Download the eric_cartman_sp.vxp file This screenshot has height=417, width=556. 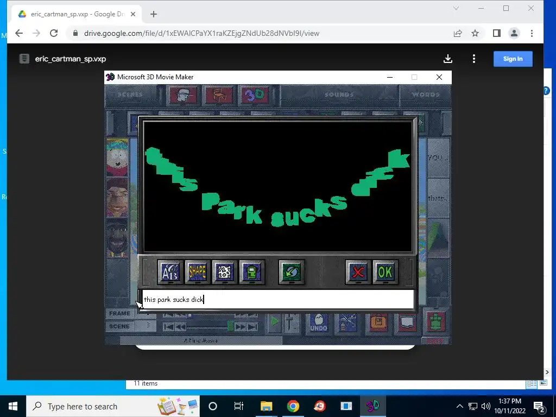click(448, 59)
